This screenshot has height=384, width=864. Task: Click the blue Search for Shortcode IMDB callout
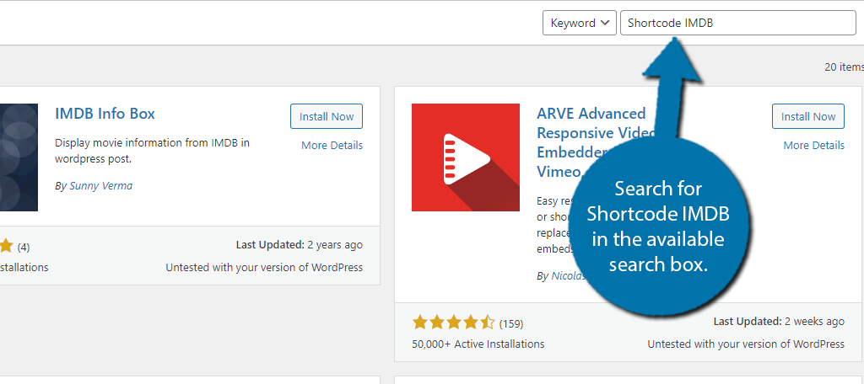pyautogui.click(x=658, y=227)
